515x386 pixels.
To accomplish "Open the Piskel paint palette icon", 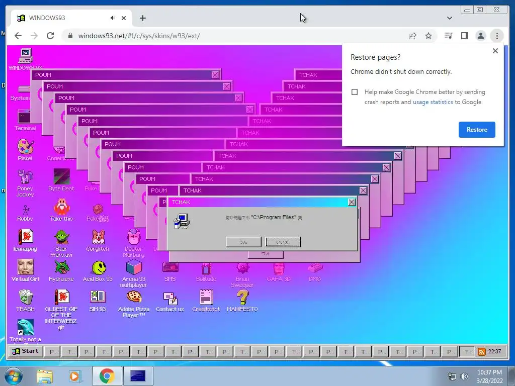I will 25,150.
